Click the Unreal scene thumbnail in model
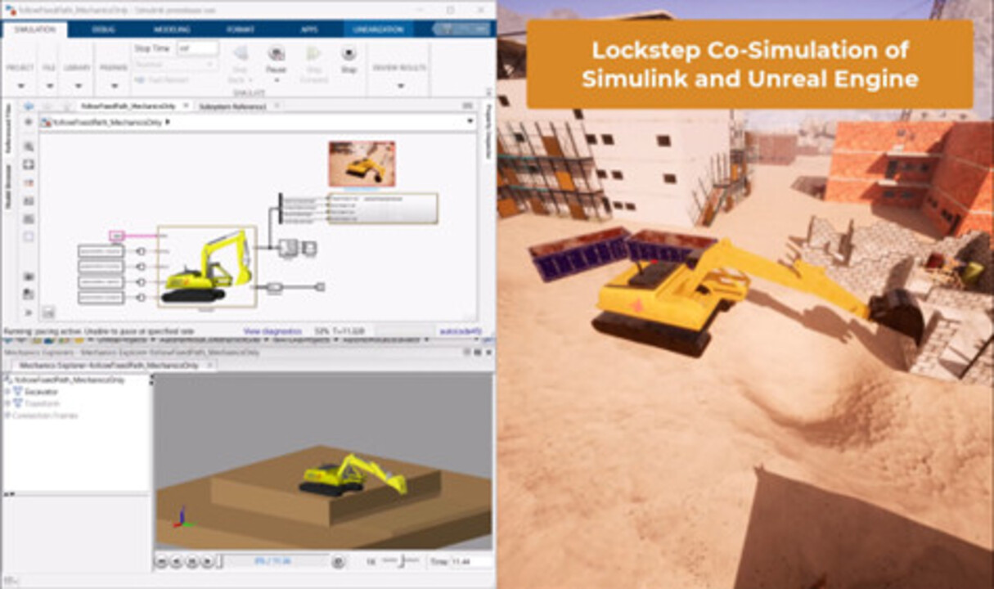This screenshot has width=994, height=589. tap(362, 164)
